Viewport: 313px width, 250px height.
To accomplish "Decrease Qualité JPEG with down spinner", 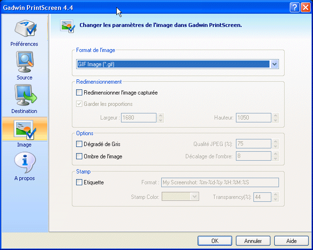I will click(x=276, y=146).
